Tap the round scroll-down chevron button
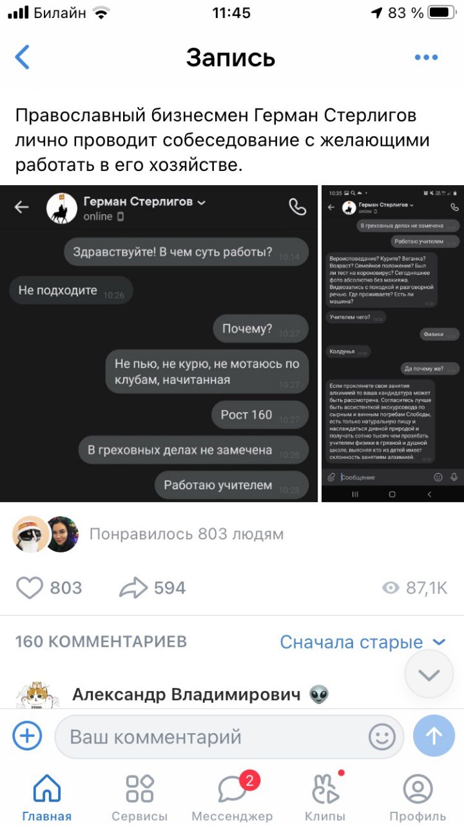Screen dimensions: 464x826 (x=429, y=675)
